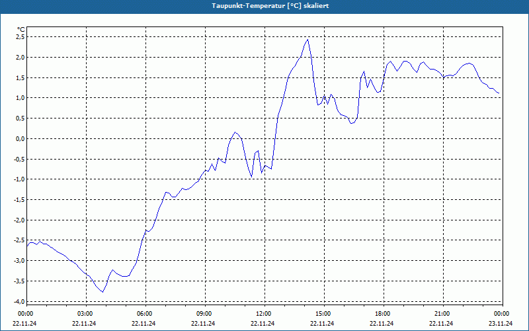This screenshot has width=529, height=331.
Task: Click the '-0,5' y-axis value
Action: coord(19,159)
